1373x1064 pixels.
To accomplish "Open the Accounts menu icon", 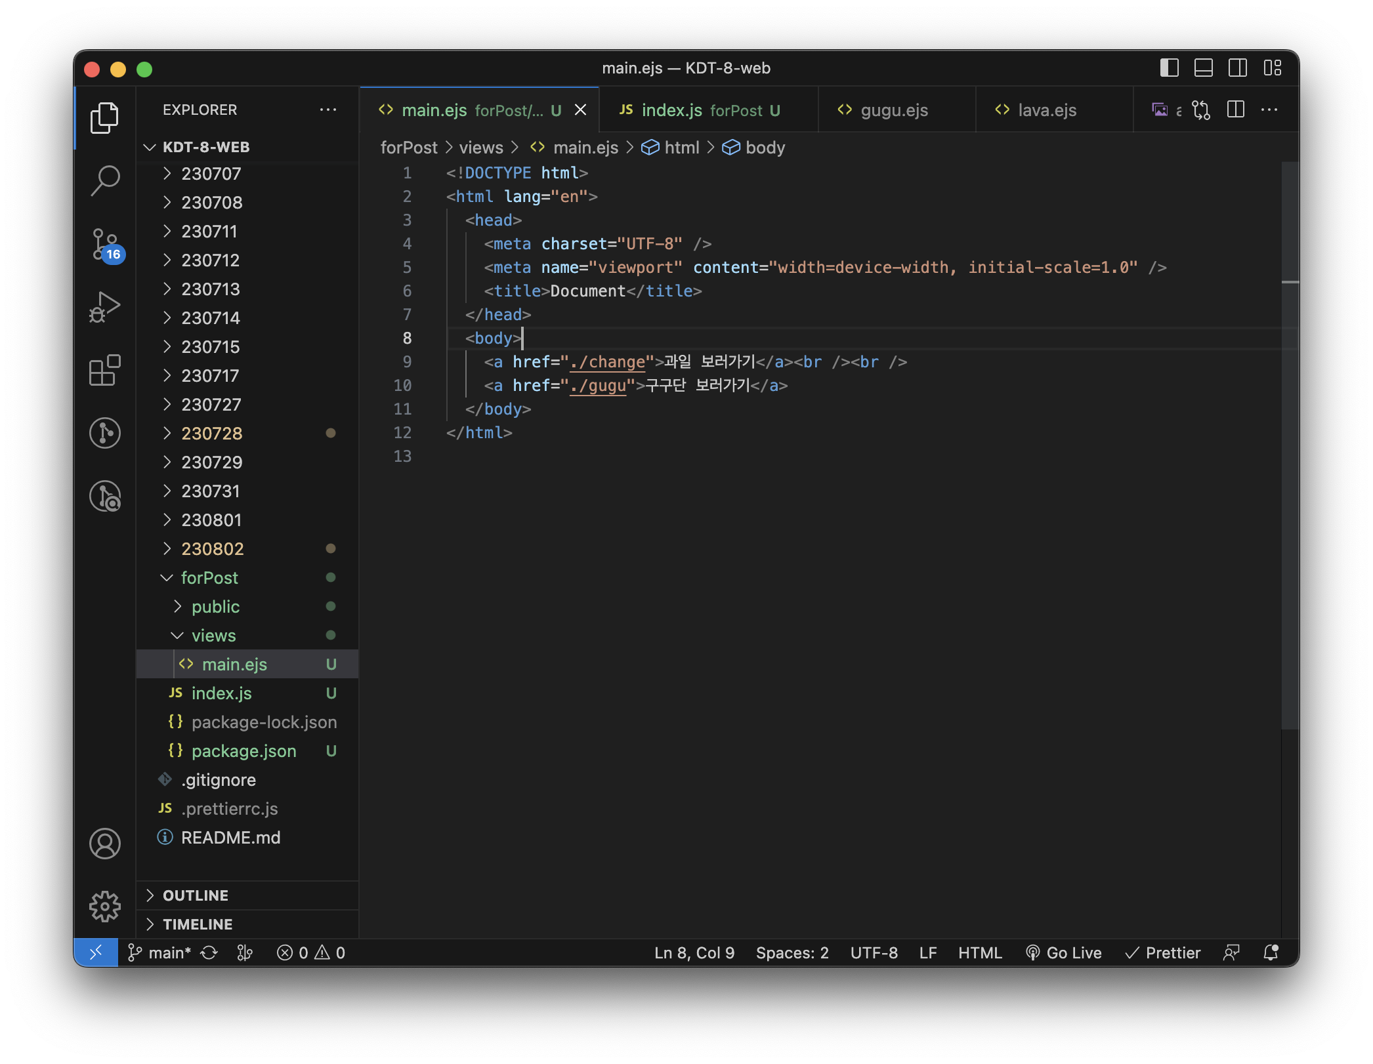I will tap(104, 844).
